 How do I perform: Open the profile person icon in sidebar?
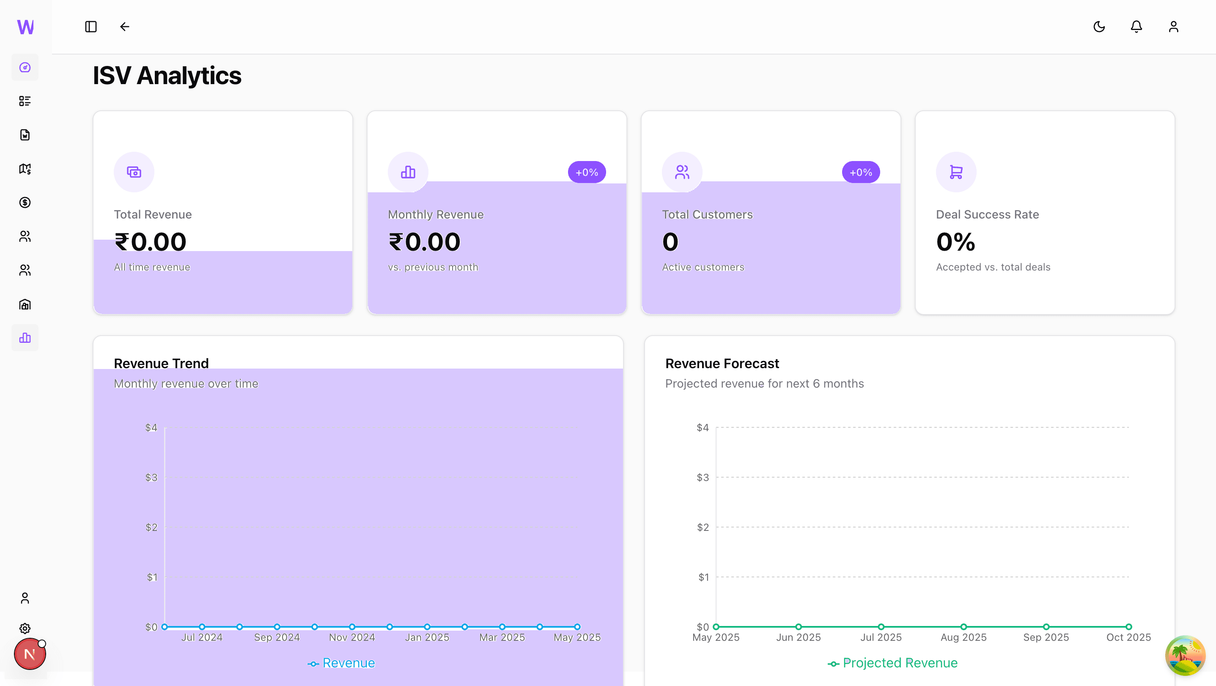(25, 598)
